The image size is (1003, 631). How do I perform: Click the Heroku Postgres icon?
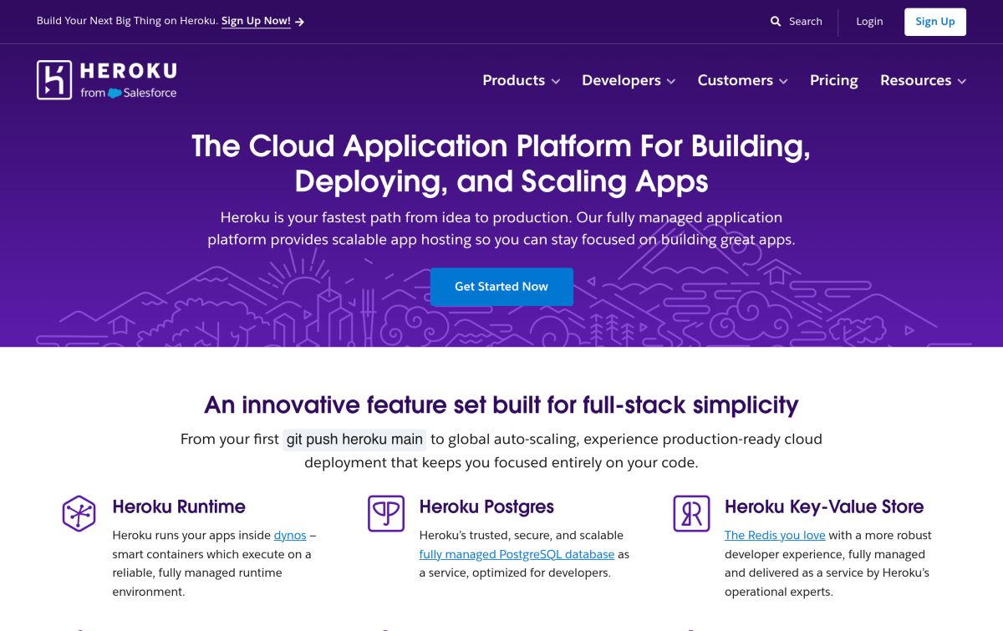(x=386, y=513)
